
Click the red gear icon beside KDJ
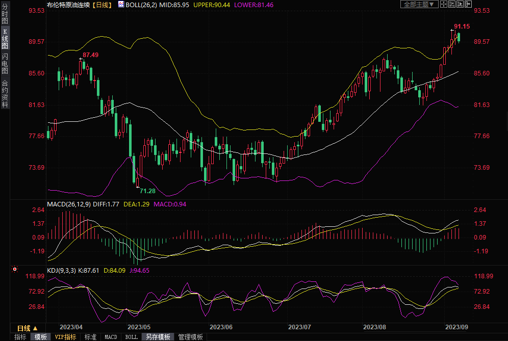(x=14, y=269)
